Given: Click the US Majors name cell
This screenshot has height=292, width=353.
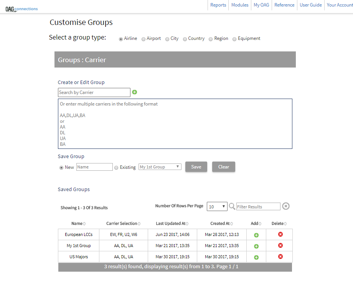Looking at the screenshot, I should (79, 257).
